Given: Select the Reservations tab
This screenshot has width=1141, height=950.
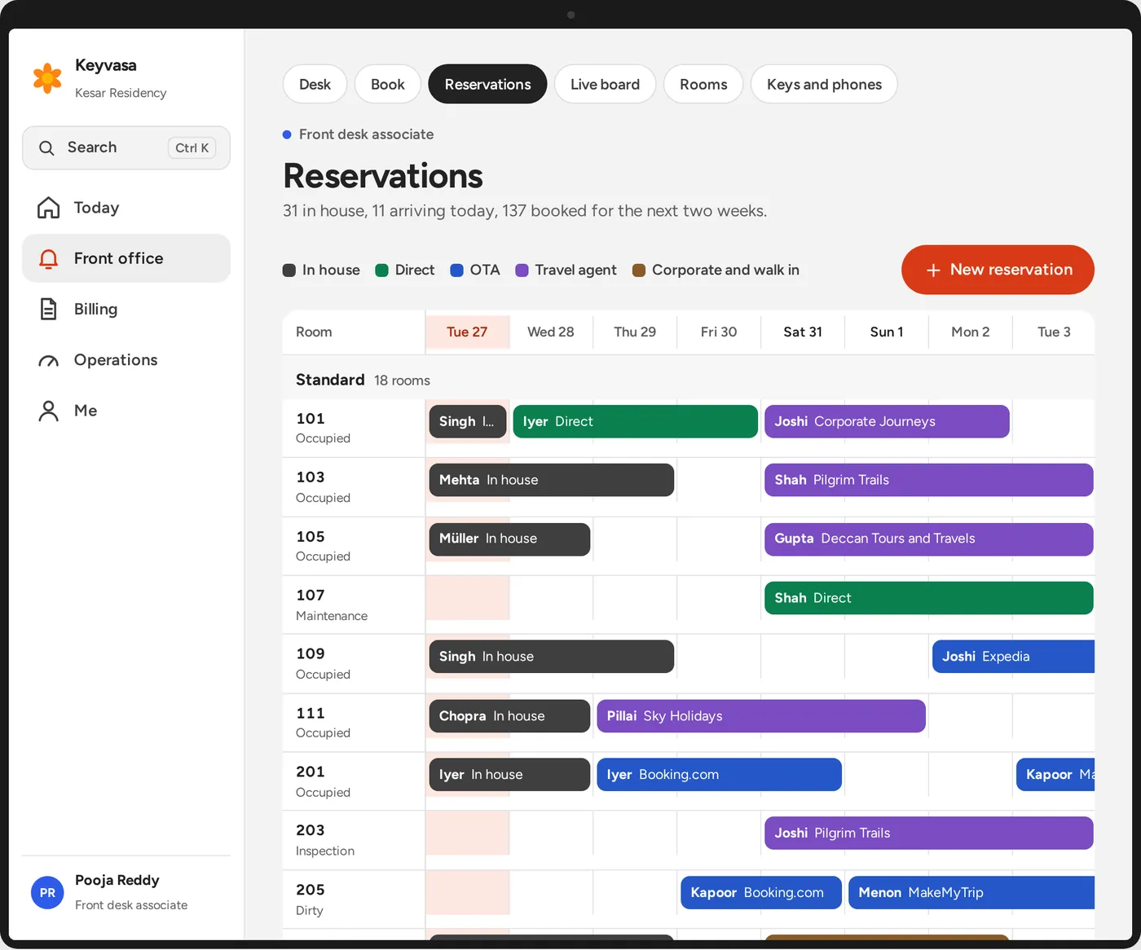Looking at the screenshot, I should [487, 84].
